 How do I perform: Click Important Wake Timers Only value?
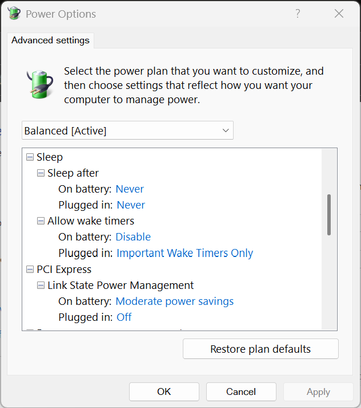click(184, 253)
